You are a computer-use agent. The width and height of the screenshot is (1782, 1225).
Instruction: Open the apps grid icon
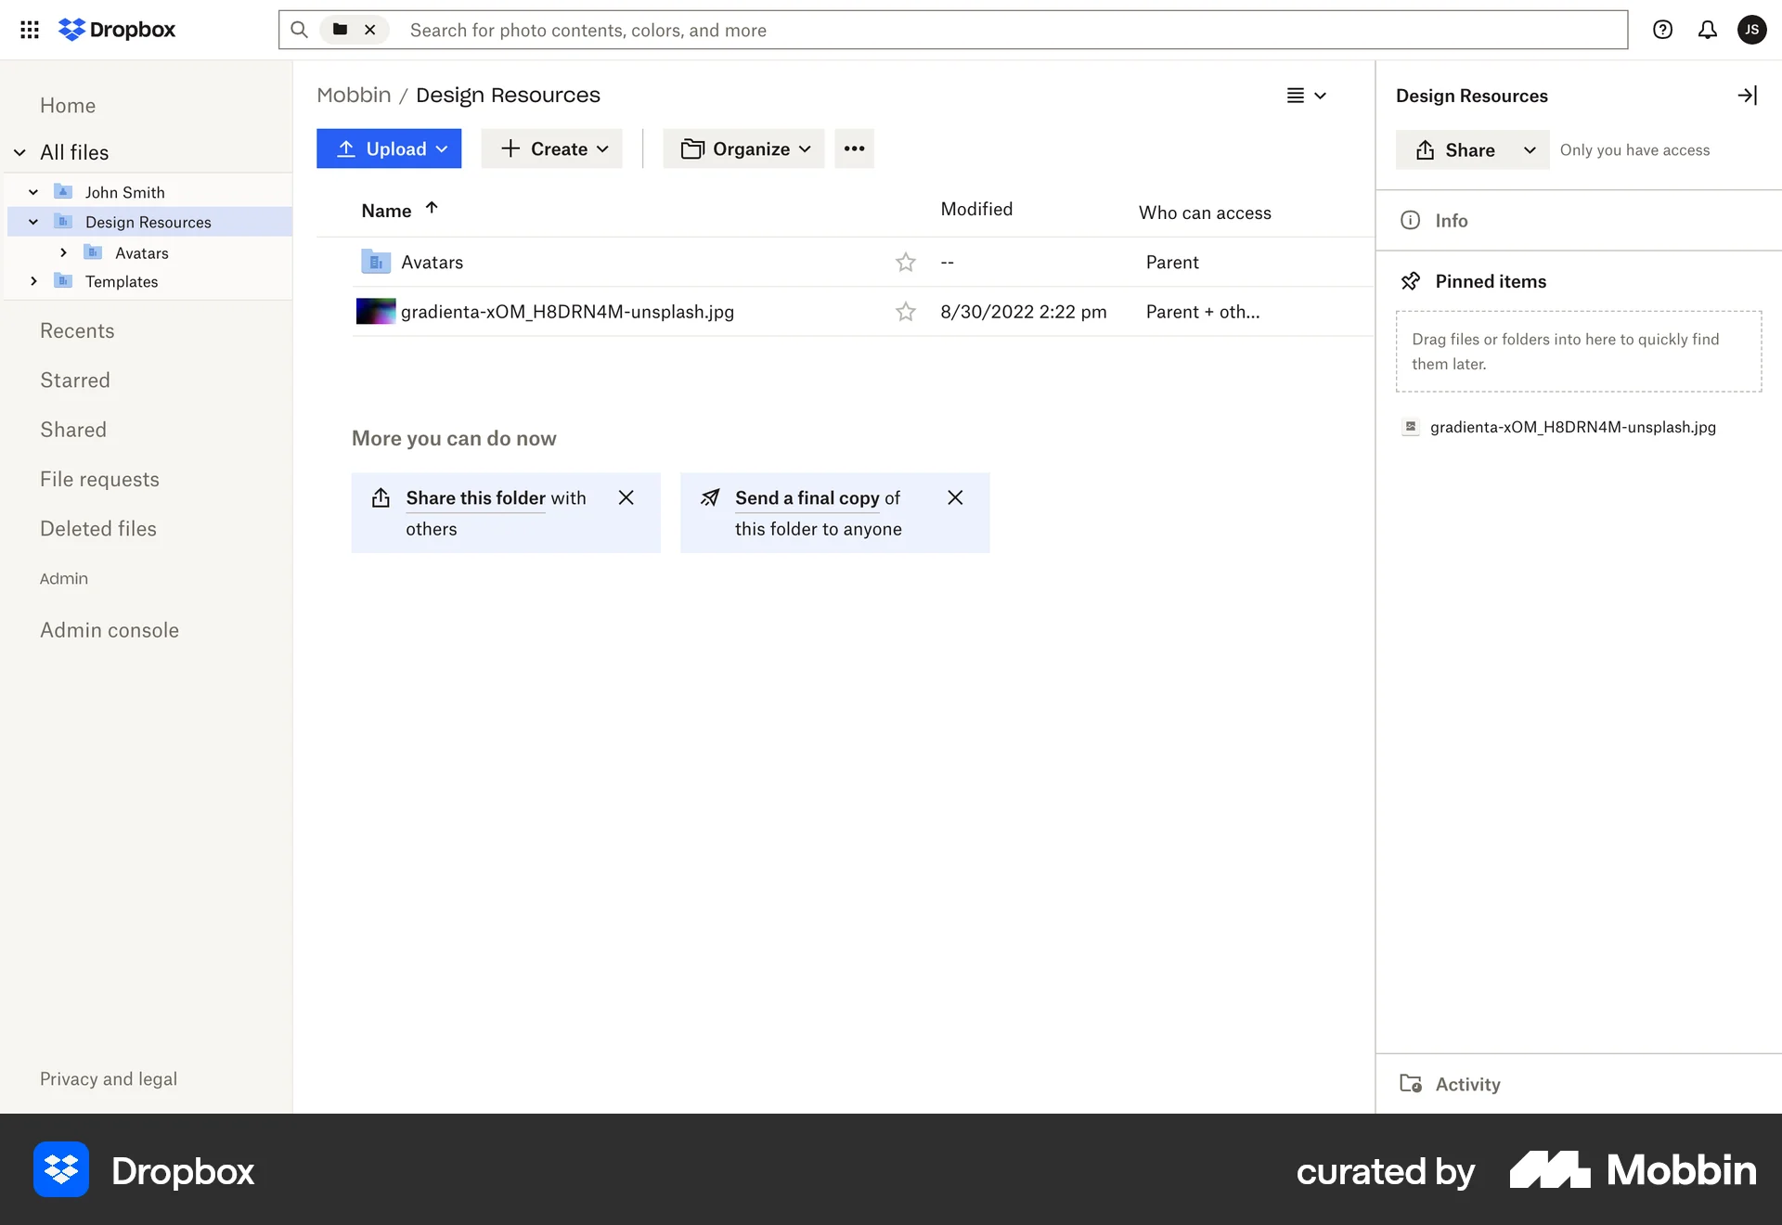(29, 29)
